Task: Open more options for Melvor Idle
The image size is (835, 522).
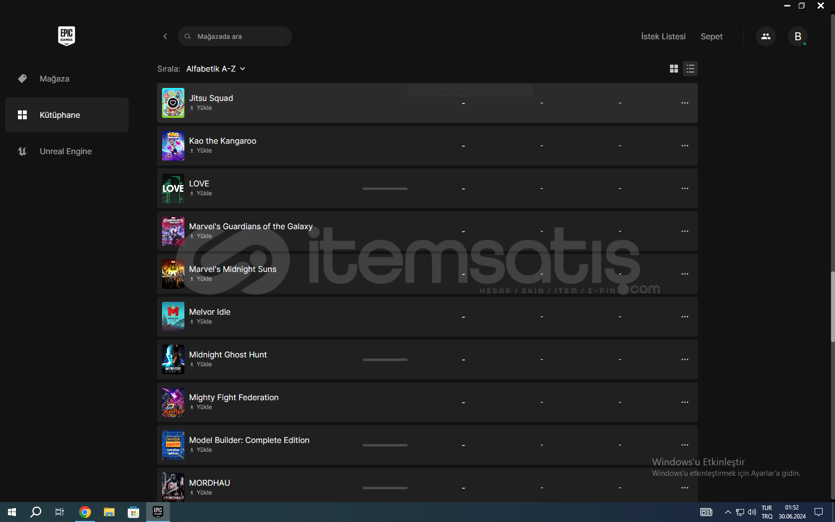Action: pos(684,317)
